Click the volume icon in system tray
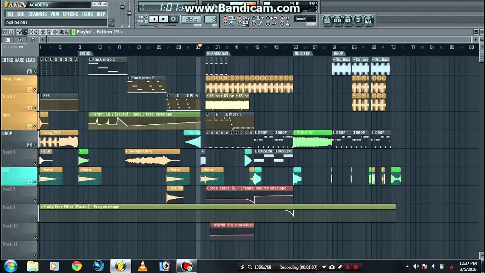This screenshot has width=485, height=273. (x=416, y=267)
